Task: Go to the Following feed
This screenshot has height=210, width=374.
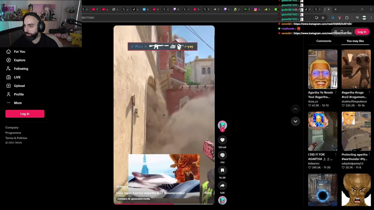Action: [x=21, y=69]
